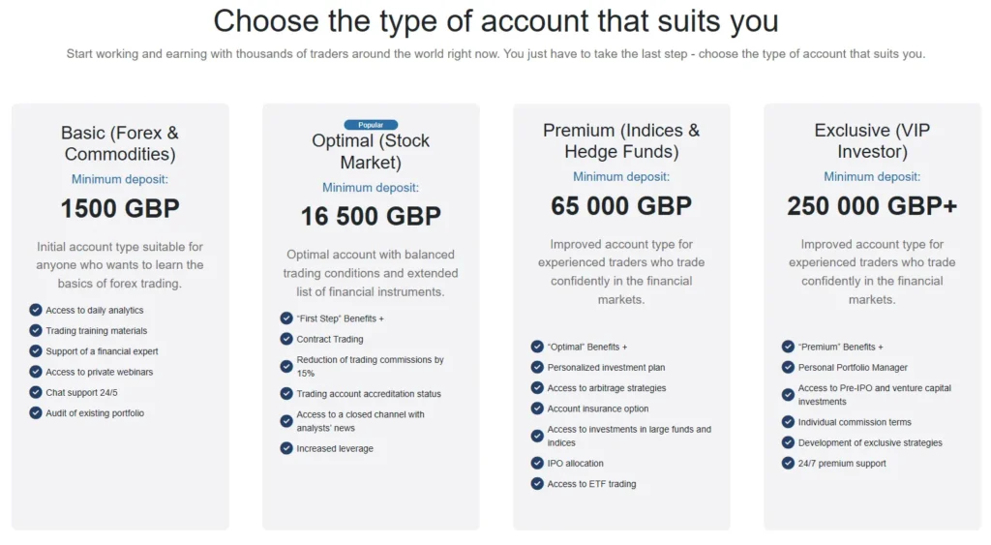Click the page heading about choosing account type
991x545 pixels.
click(495, 20)
